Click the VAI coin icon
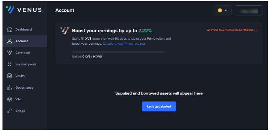Image resolution: width=270 pixels, height=132 pixels. (10, 99)
